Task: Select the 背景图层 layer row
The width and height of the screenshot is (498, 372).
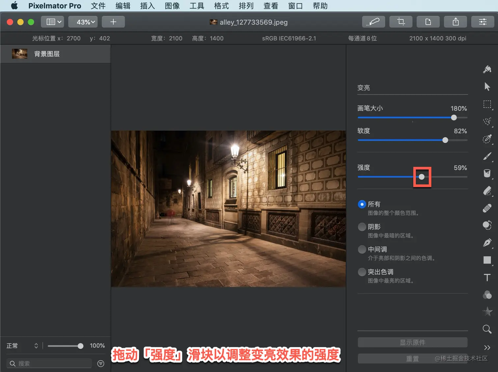Action: 55,54
